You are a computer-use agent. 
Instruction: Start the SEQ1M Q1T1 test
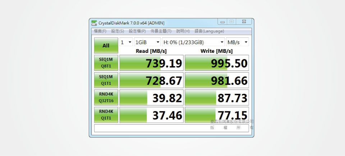pos(106,80)
